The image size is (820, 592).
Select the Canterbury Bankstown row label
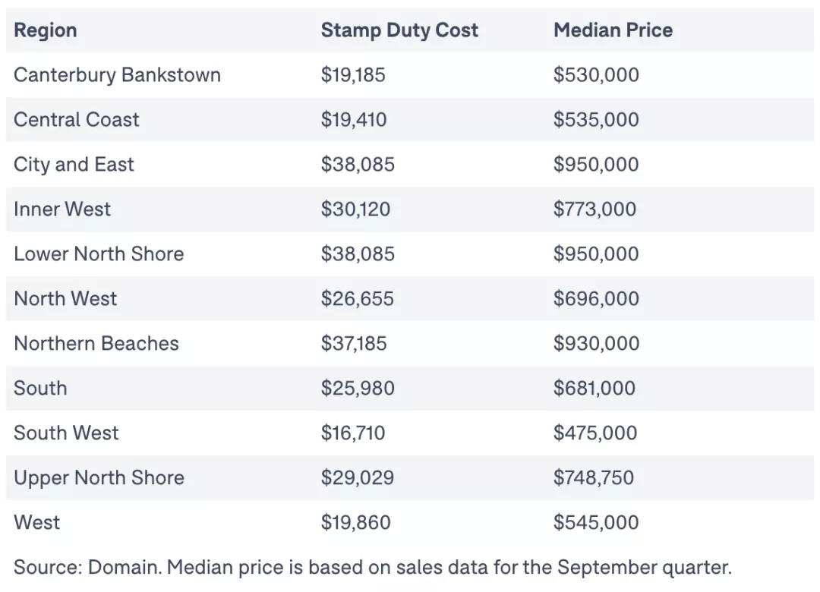tap(117, 75)
